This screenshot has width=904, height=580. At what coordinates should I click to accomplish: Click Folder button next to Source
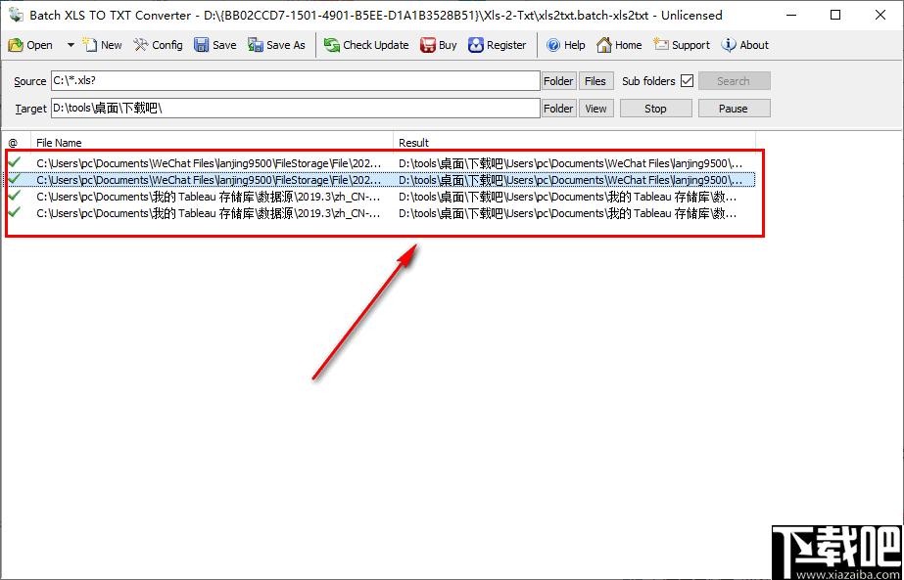[558, 80]
